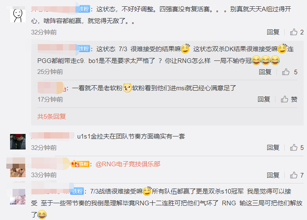Click the orange crown 铁粉 badge

(x=80, y=164)
